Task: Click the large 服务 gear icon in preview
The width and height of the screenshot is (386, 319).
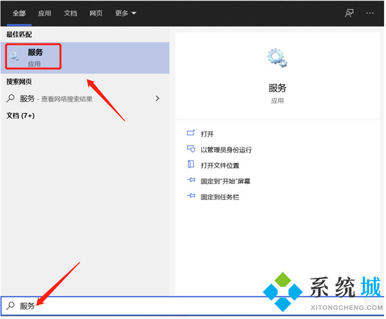Action: (x=277, y=58)
